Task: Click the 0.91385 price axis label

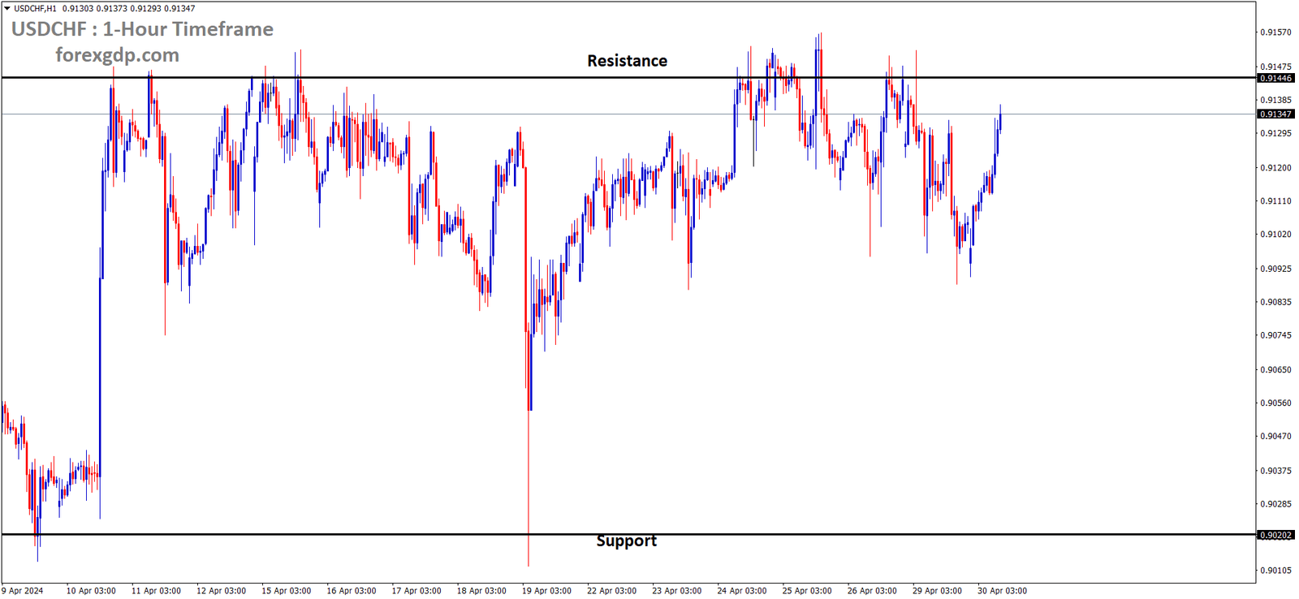Action: 1275,100
